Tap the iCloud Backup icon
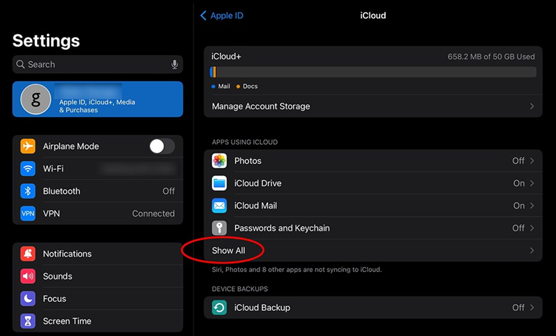The image size is (556, 336). (219, 307)
